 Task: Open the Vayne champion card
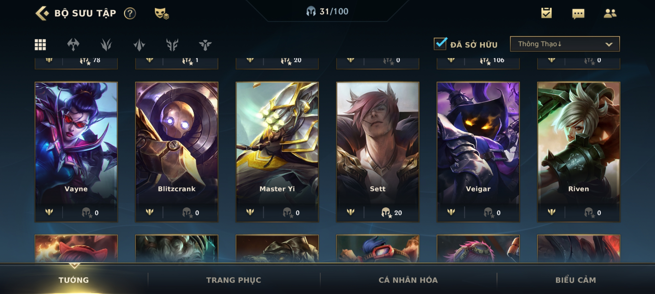point(76,152)
